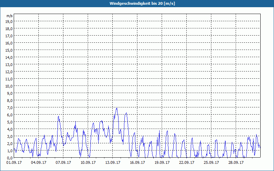Viewport: 274px width, 171px height.
Task: Select the 3,0 y-axis value label
Action: click(10, 136)
